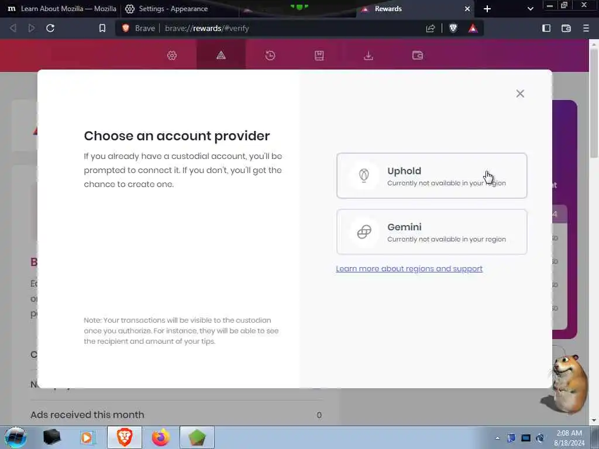This screenshot has height=449, width=599.
Task: Go forward to next page
Action: (32, 28)
